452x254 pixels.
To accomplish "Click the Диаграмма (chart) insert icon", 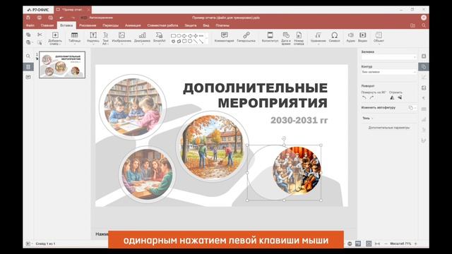I will tap(142, 35).
